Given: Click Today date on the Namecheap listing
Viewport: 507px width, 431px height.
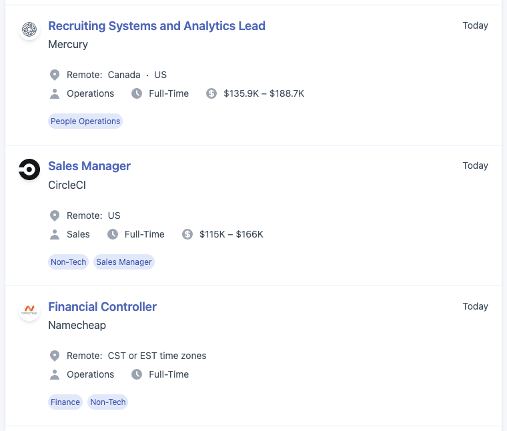Looking at the screenshot, I should point(475,306).
